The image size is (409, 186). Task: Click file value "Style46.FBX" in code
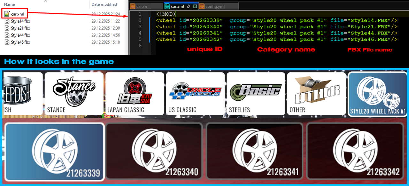369,39
